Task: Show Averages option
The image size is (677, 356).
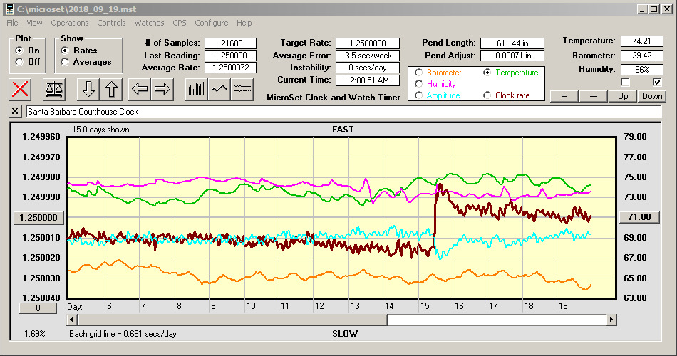Action: point(65,62)
